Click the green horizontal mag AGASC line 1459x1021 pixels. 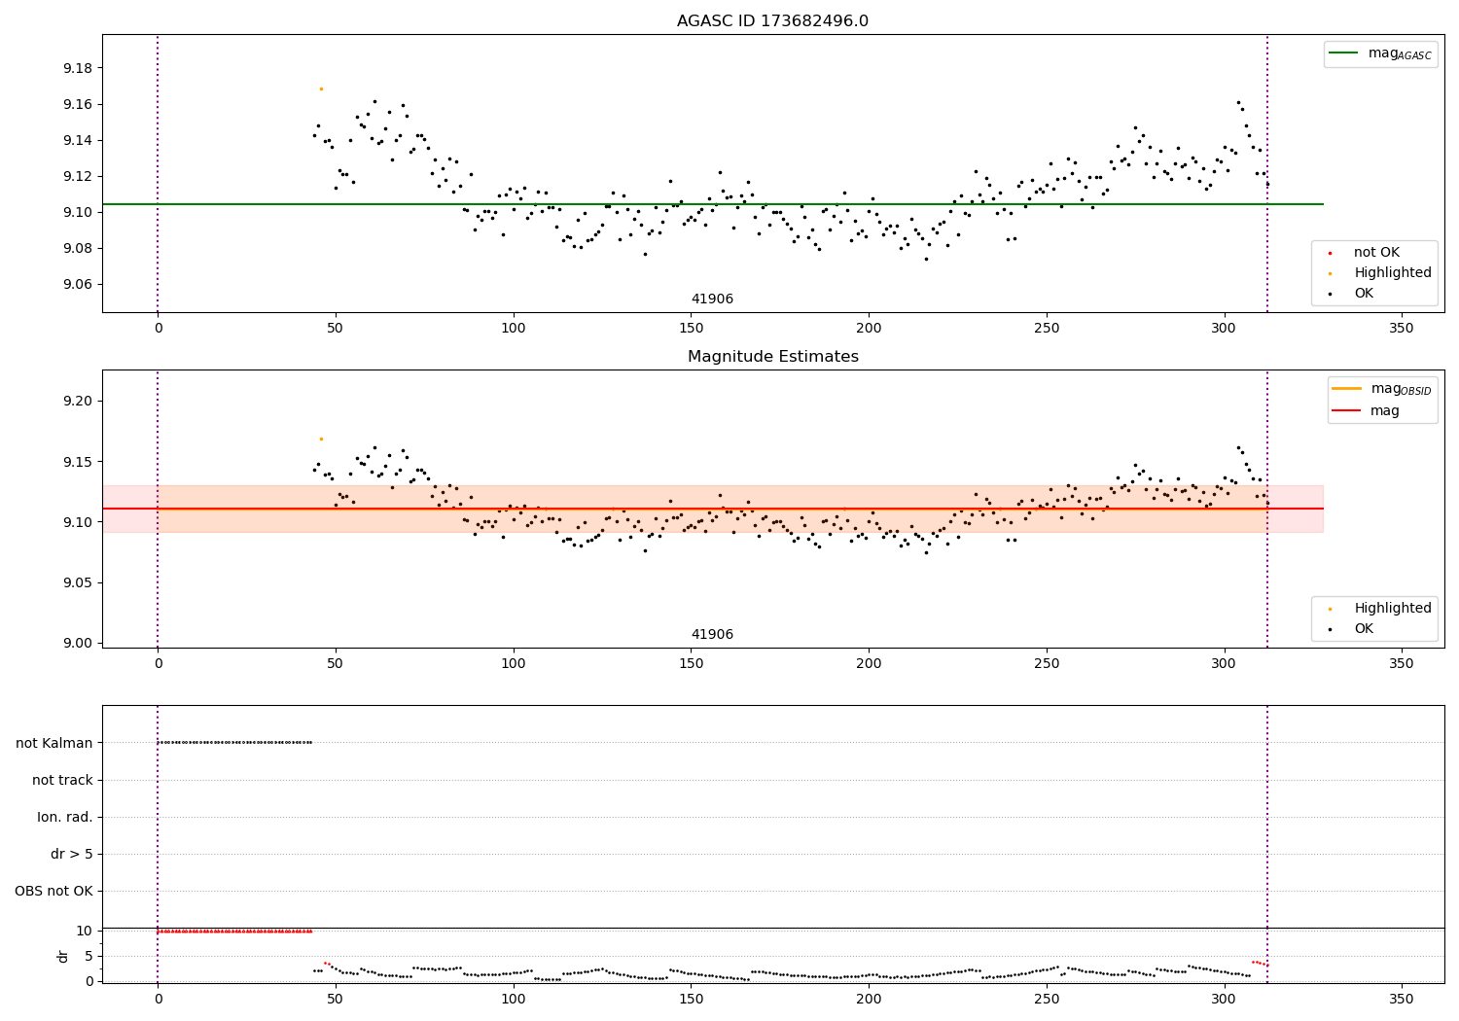(712, 204)
